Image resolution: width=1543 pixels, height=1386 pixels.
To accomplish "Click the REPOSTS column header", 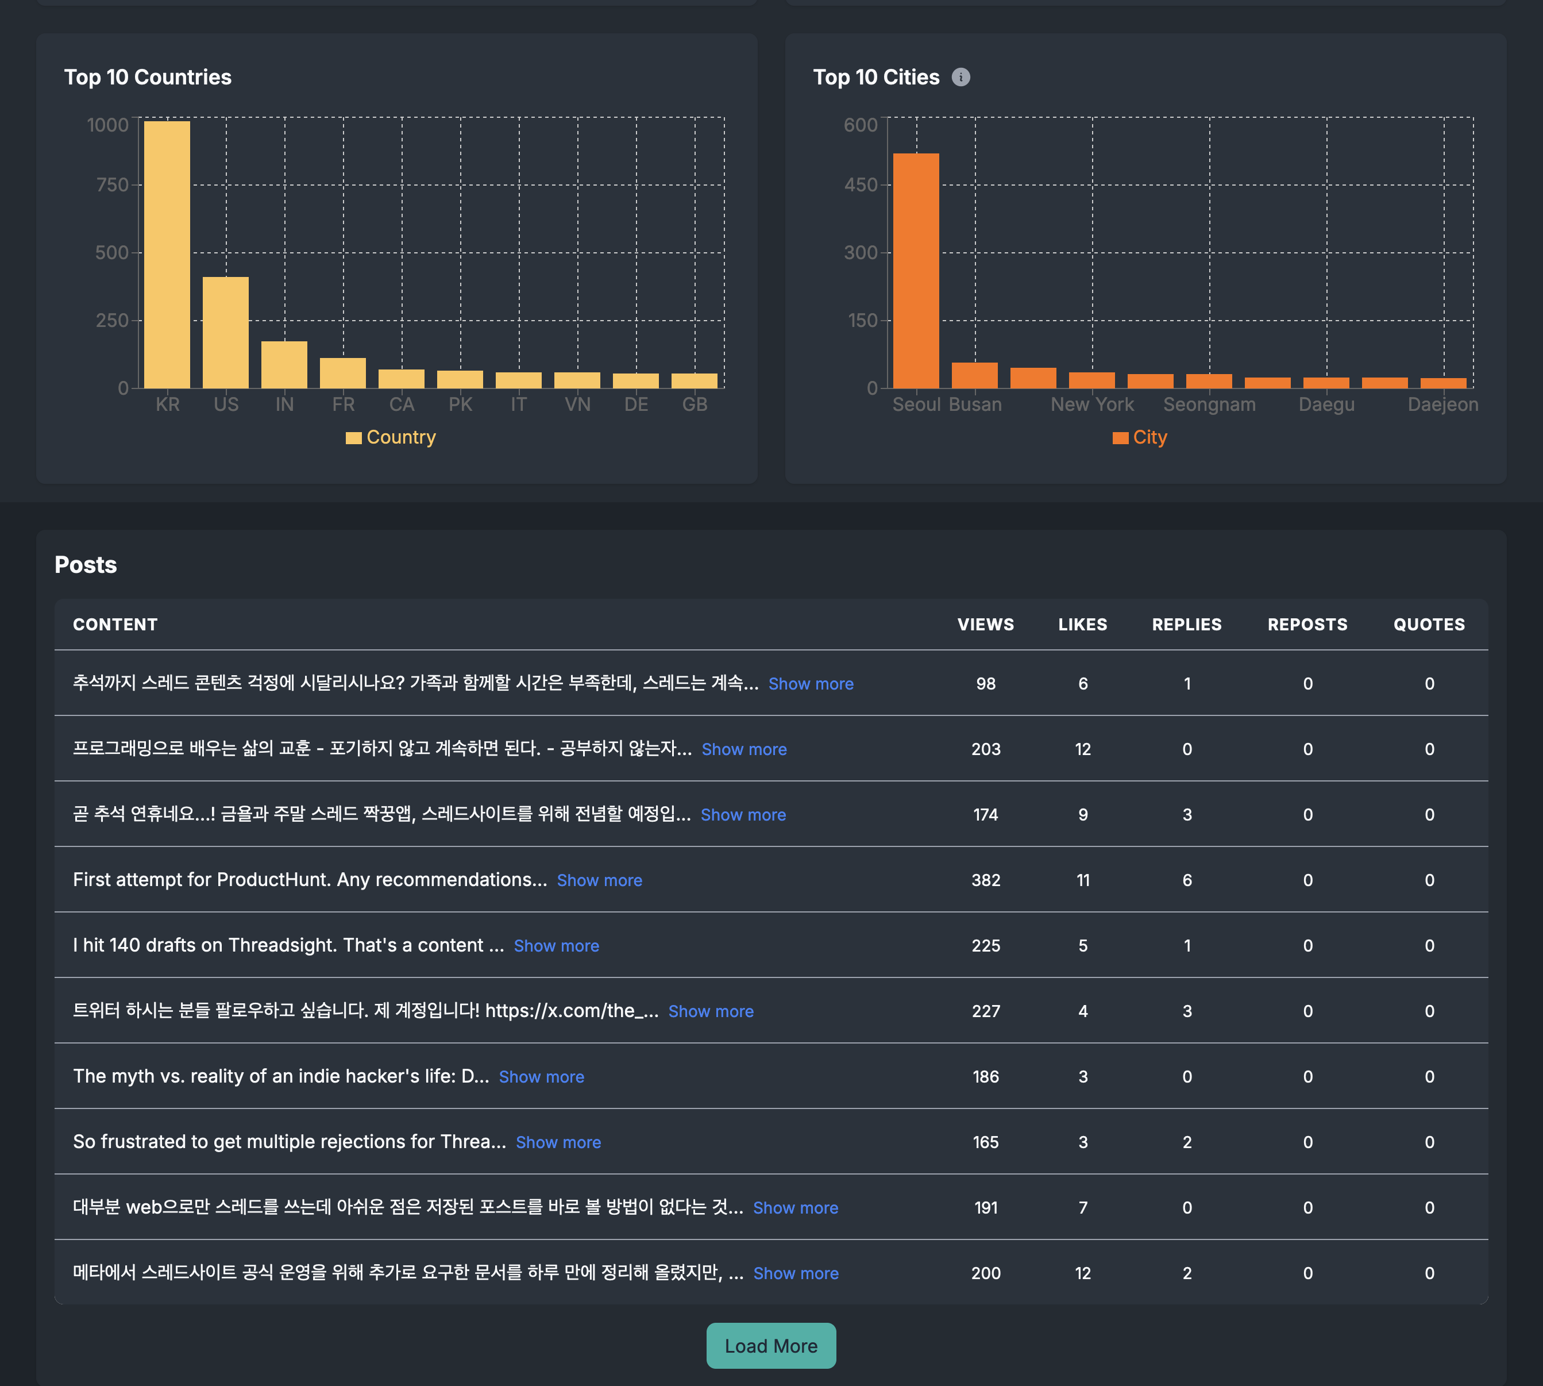I will (x=1307, y=625).
